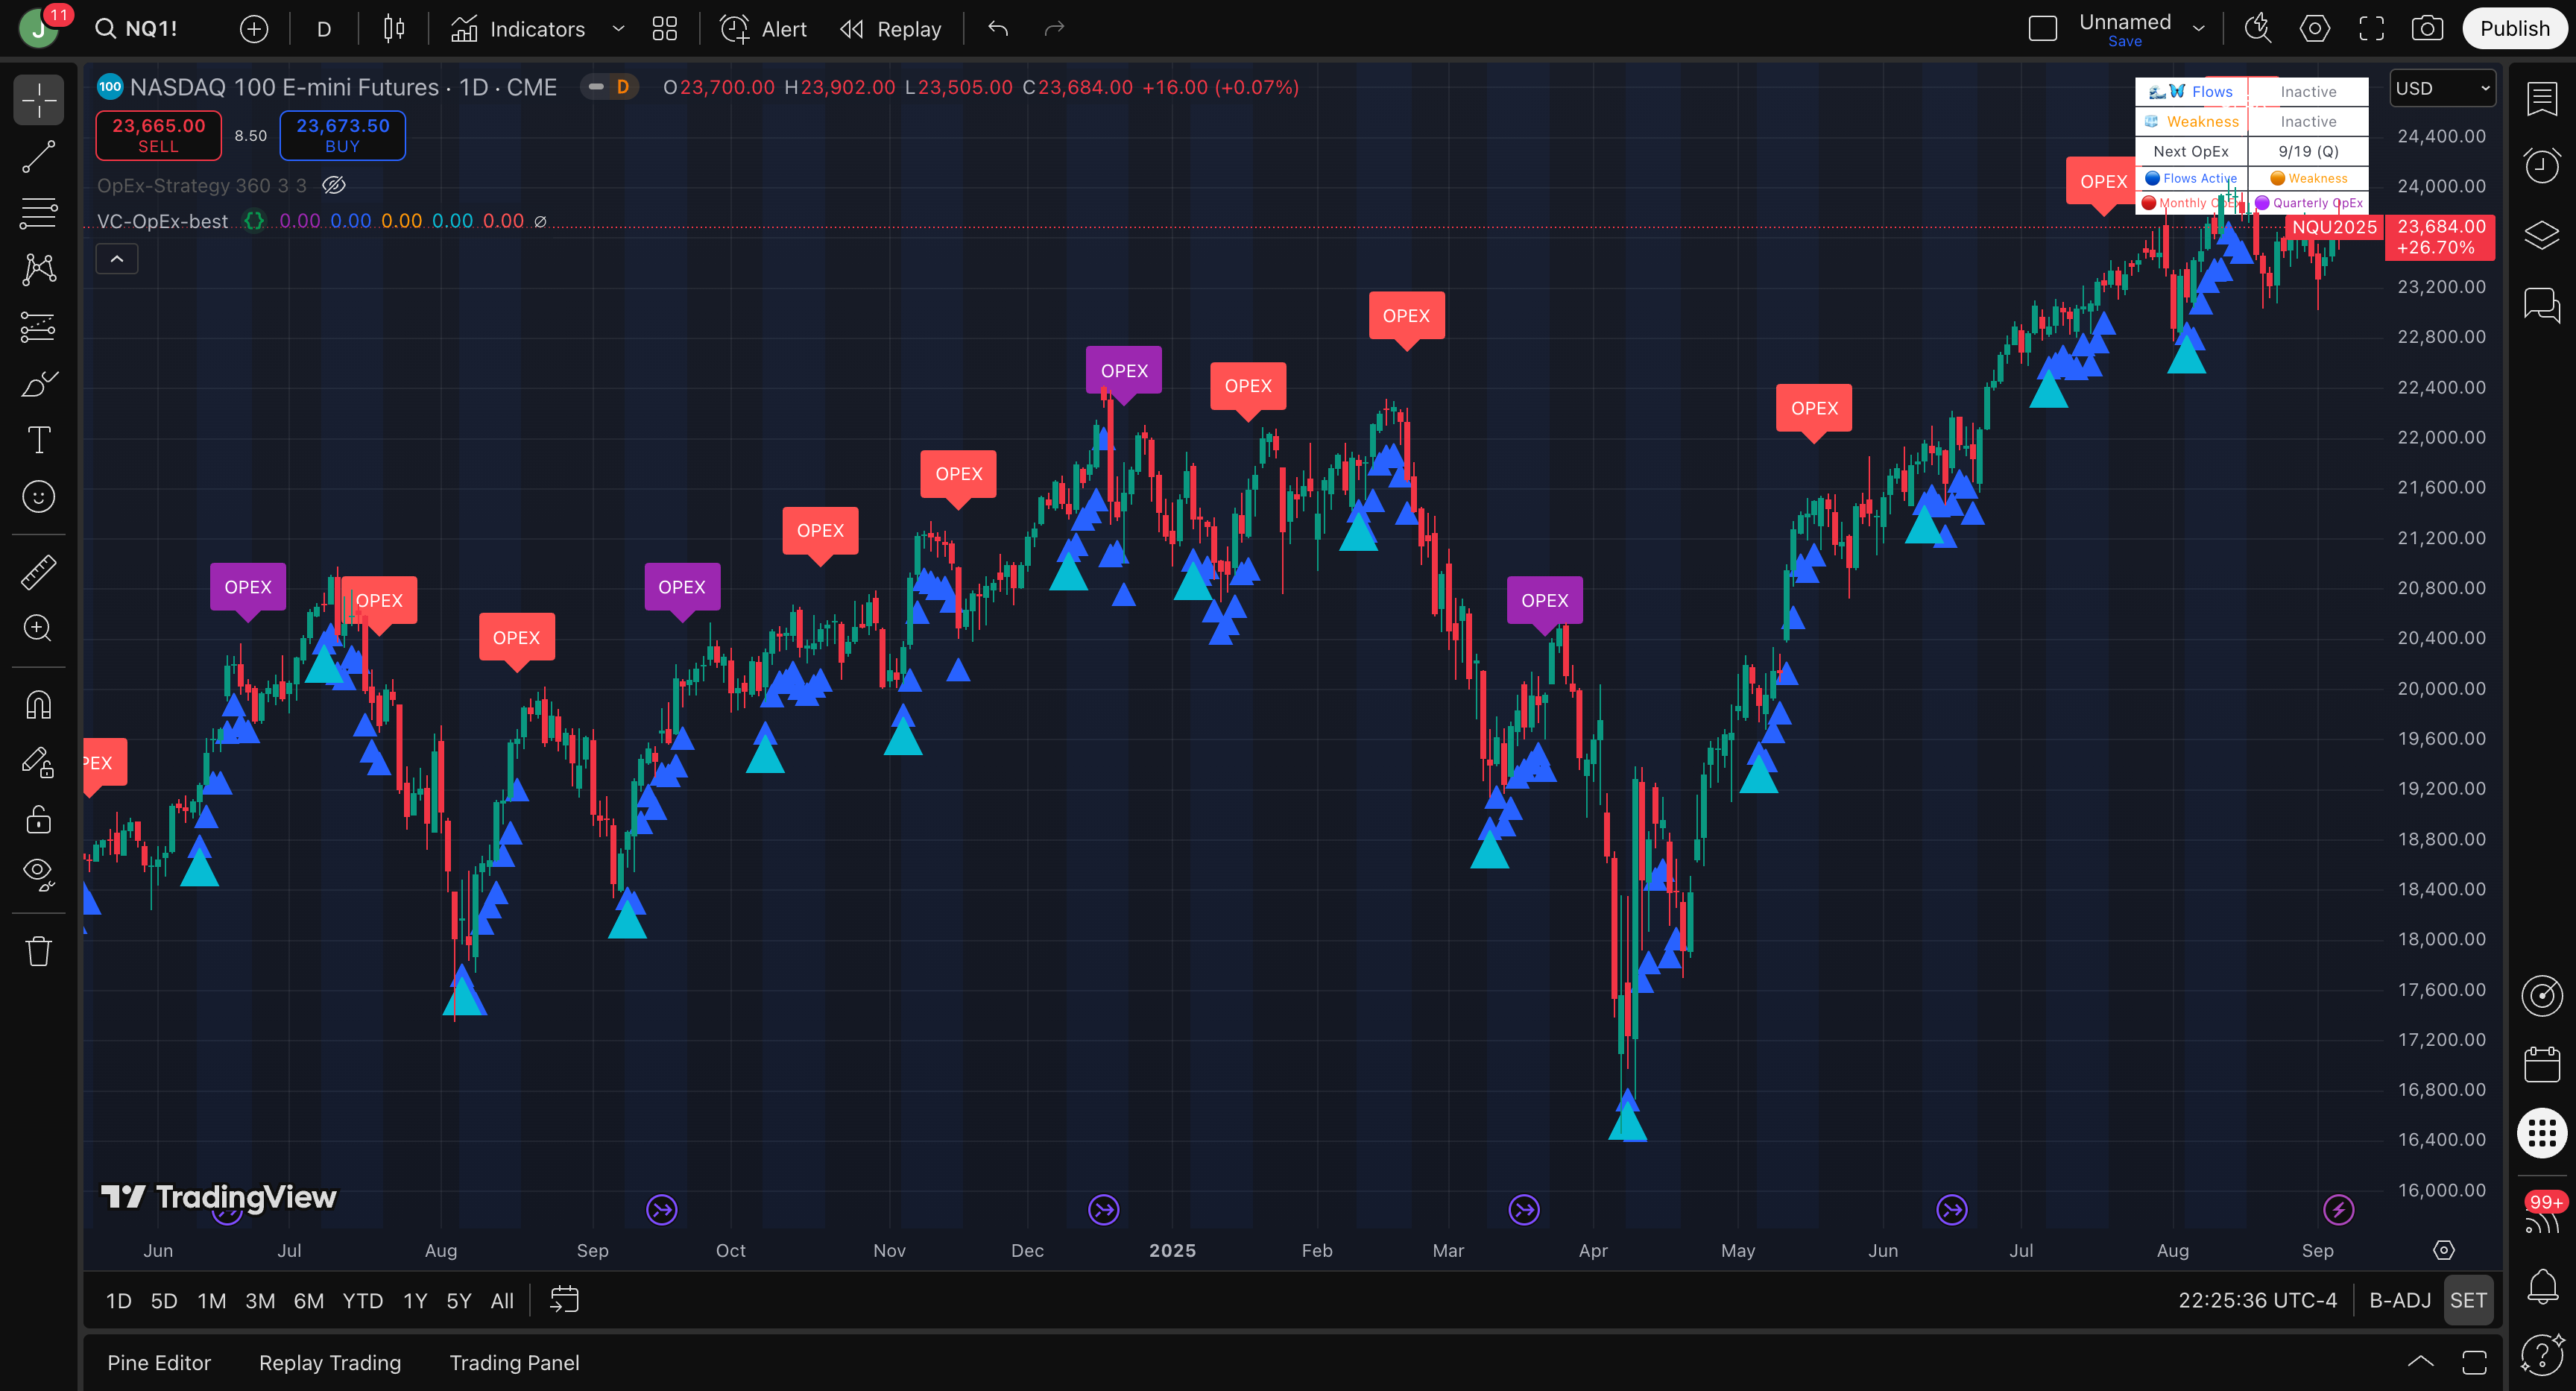Screen dimensions: 2576x1391
Task: Enter fullscreen mode
Action: click(2372, 29)
